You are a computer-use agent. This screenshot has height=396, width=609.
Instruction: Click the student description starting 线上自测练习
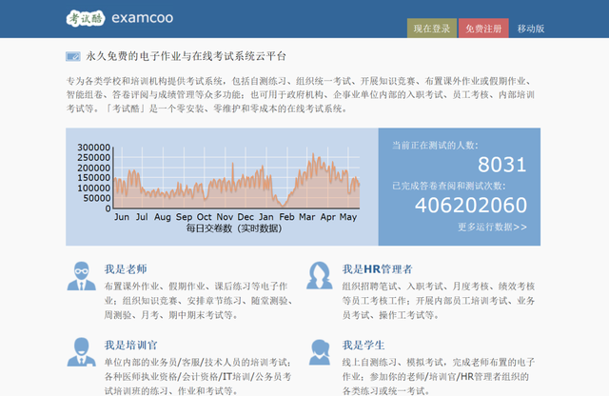[439, 376]
